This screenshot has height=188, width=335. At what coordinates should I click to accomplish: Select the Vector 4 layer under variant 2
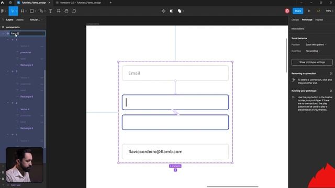coord(25,109)
